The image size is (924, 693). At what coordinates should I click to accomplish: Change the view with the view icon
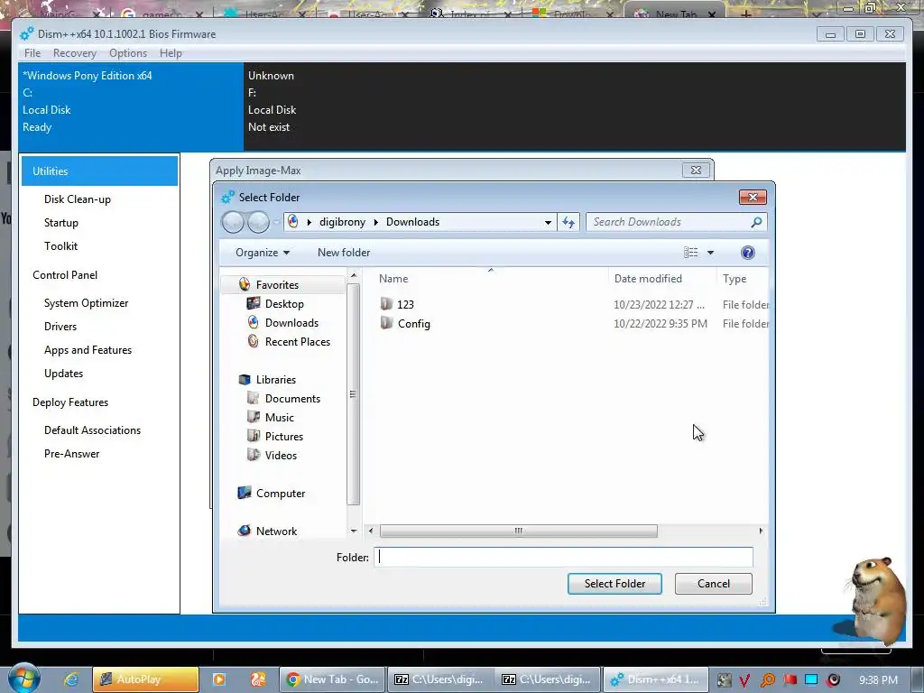690,253
